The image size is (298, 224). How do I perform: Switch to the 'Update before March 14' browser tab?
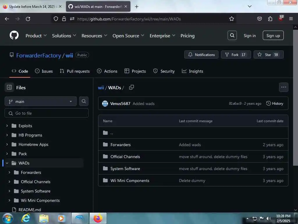coord(32,7)
